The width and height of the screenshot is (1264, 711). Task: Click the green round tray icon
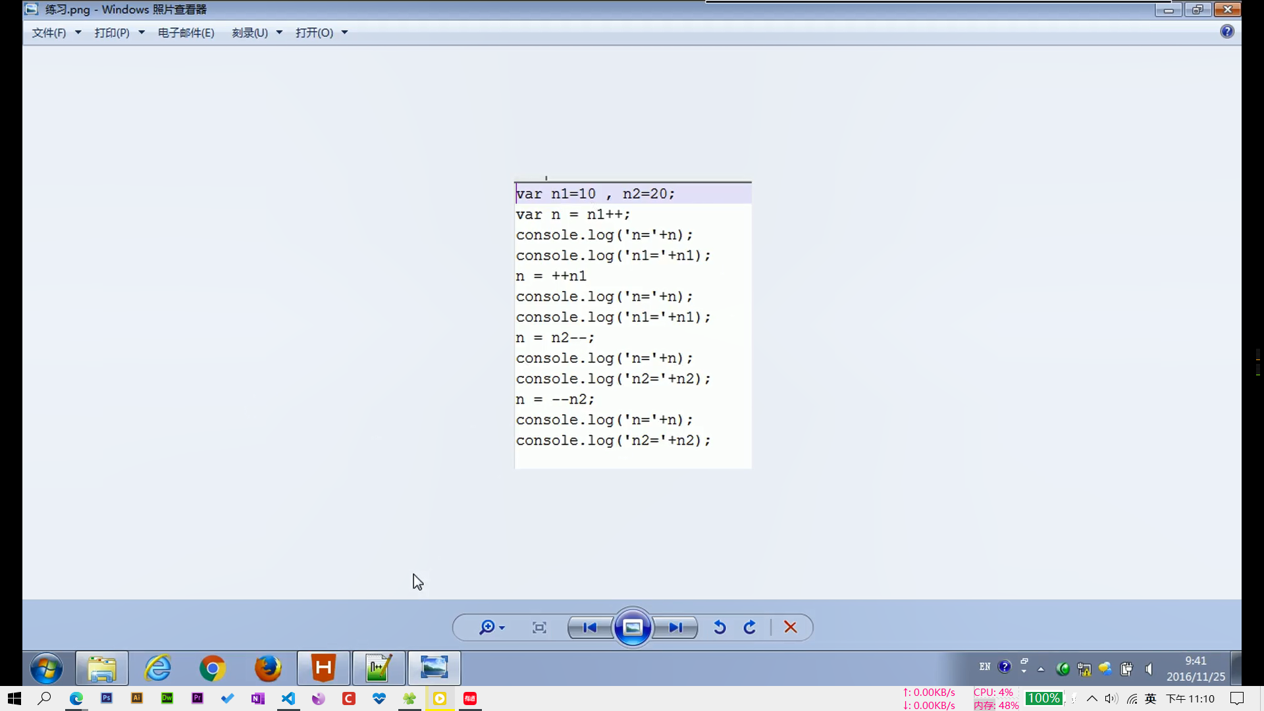tap(1063, 669)
